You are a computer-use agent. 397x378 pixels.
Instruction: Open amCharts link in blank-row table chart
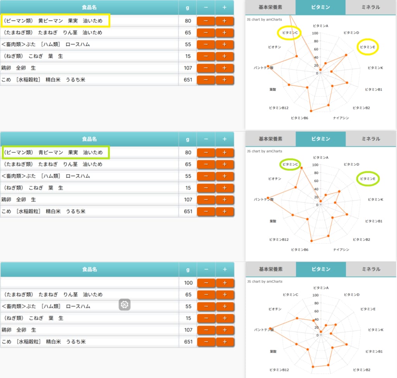(265, 281)
